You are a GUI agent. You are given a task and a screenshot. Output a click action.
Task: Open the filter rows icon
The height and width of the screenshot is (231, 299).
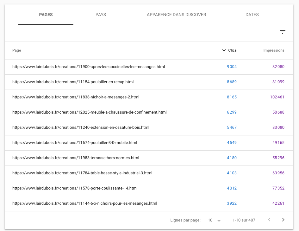coord(283,32)
